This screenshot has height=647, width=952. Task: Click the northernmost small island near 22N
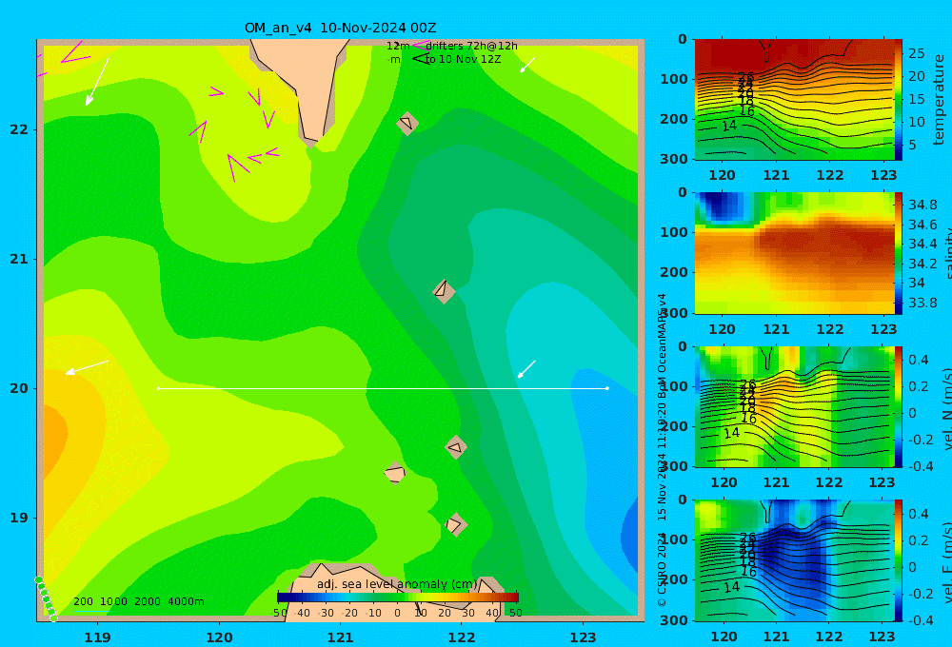coord(407,123)
